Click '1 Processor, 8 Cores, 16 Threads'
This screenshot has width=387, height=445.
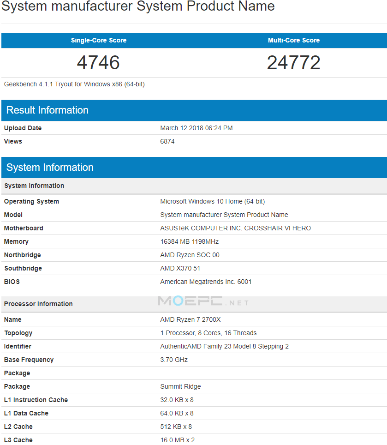pos(208,333)
